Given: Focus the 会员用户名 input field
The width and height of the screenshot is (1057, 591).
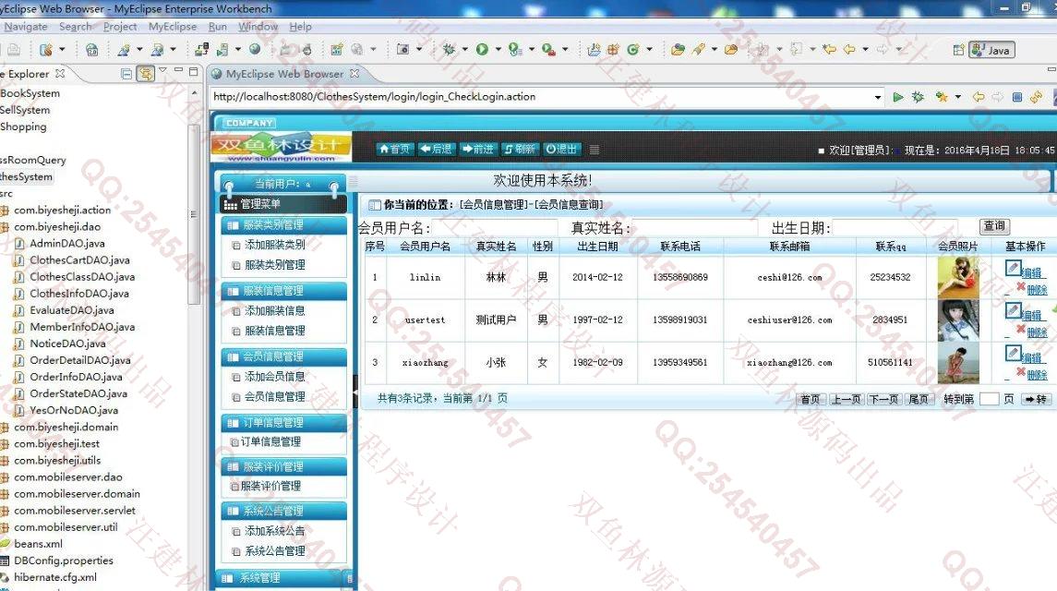Looking at the screenshot, I should [494, 228].
